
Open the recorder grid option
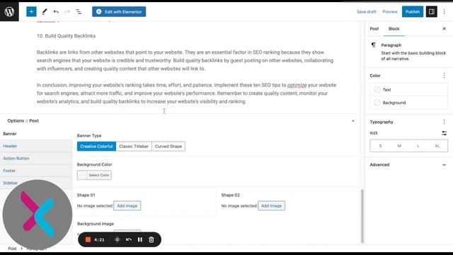point(117,239)
